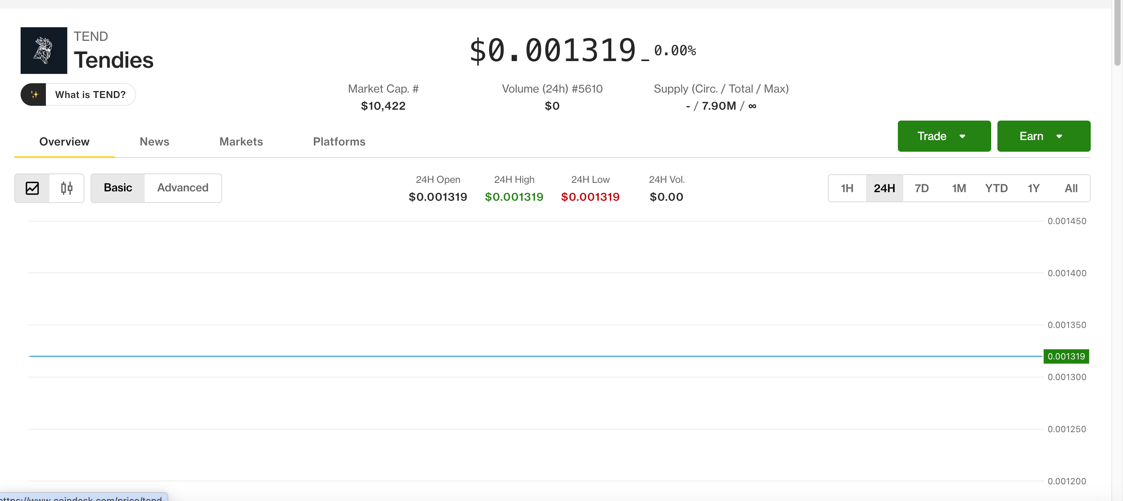This screenshot has height=501, width=1123.
Task: Expand the Earn dropdown arrow
Action: [x=1059, y=136]
